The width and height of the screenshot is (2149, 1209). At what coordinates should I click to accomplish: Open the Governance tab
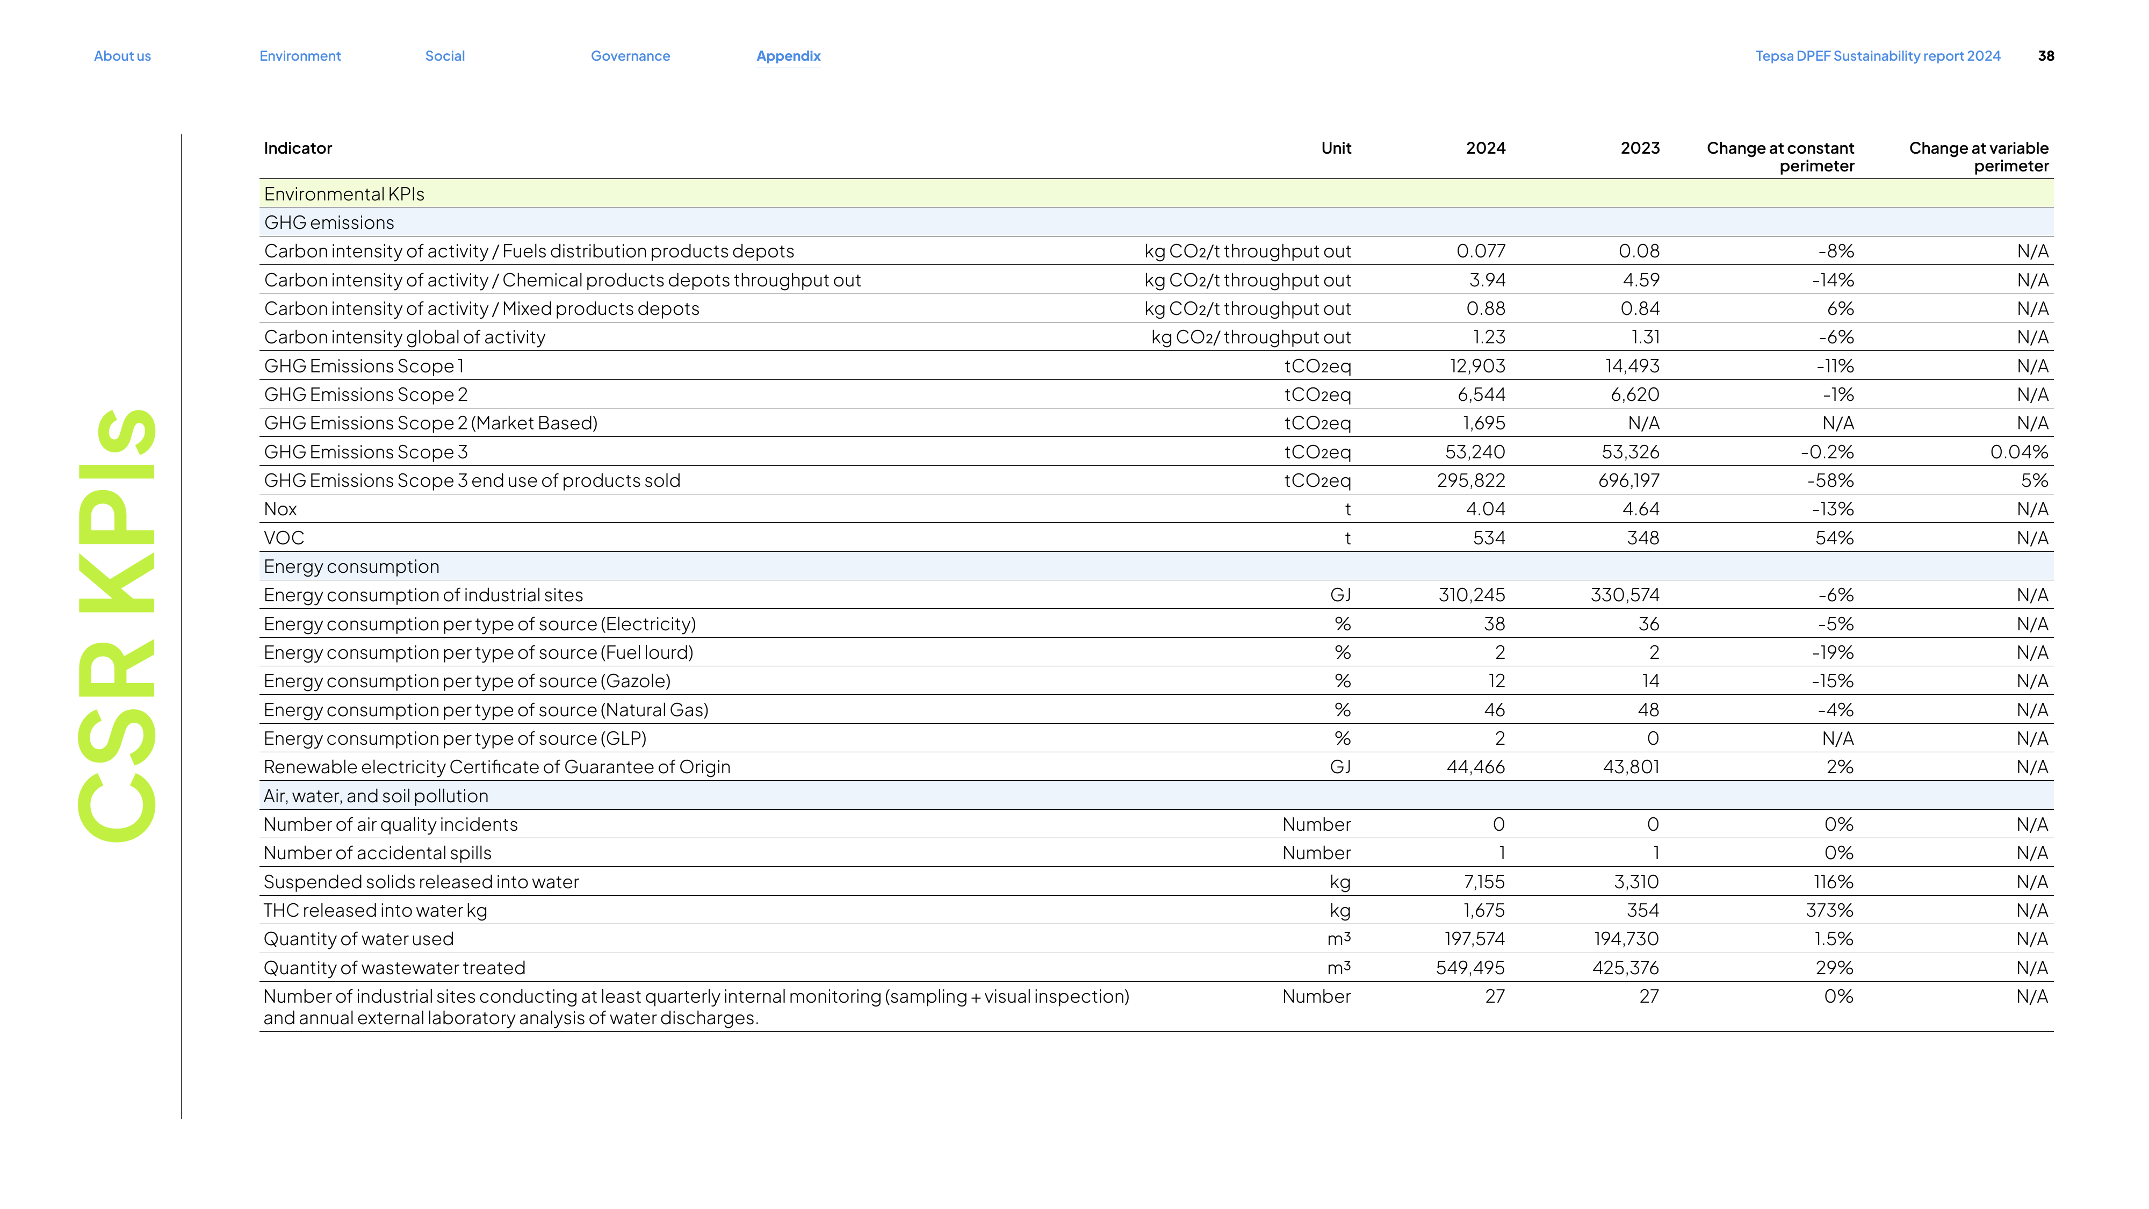[630, 56]
